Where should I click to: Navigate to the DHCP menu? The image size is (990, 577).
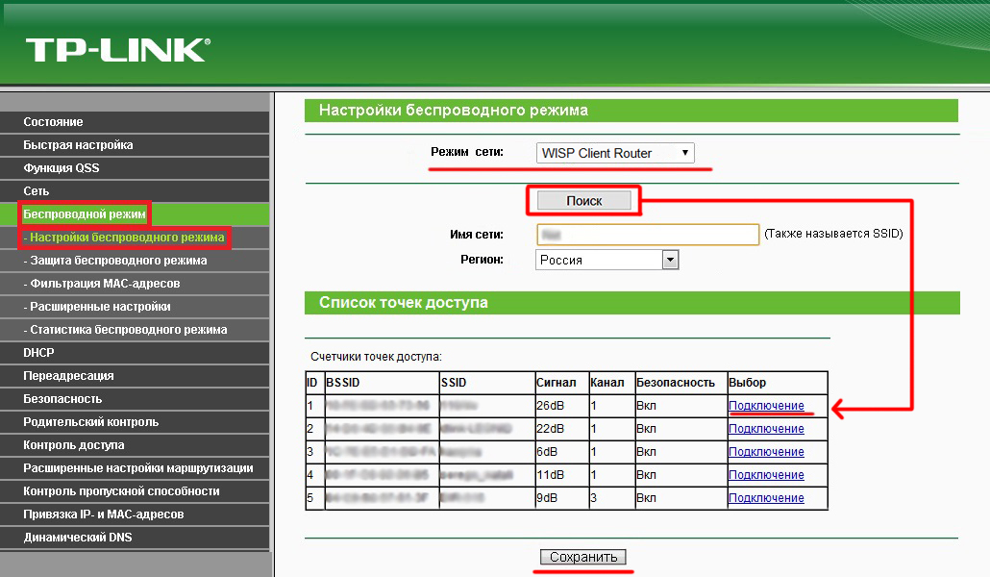coord(38,353)
